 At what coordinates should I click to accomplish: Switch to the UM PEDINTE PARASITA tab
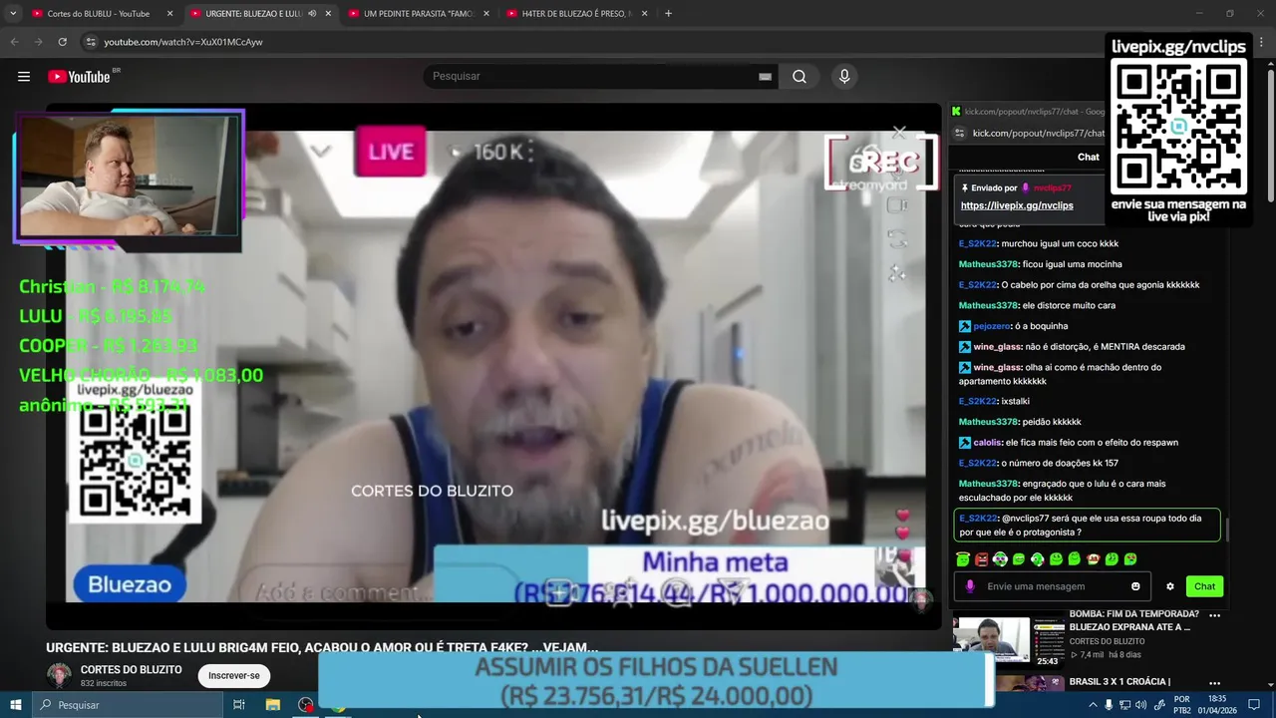tap(417, 14)
